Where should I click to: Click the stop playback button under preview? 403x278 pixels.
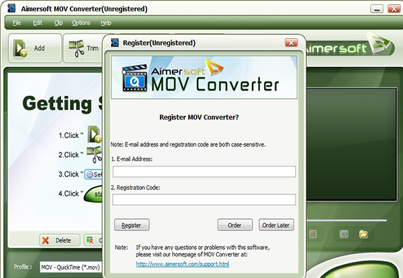coord(312,234)
